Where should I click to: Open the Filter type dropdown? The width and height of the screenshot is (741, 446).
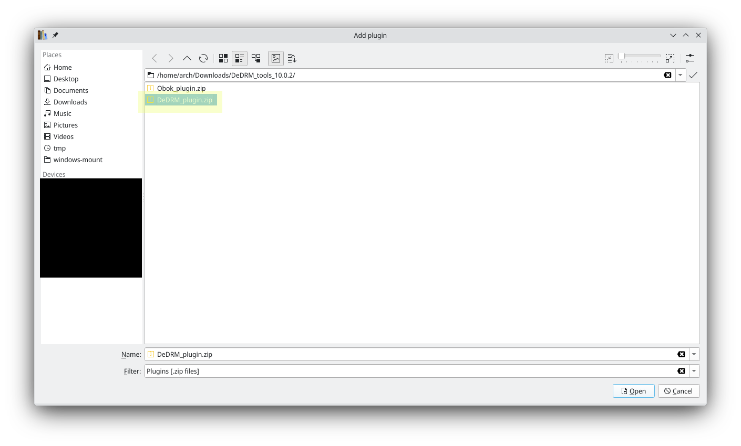tap(694, 371)
